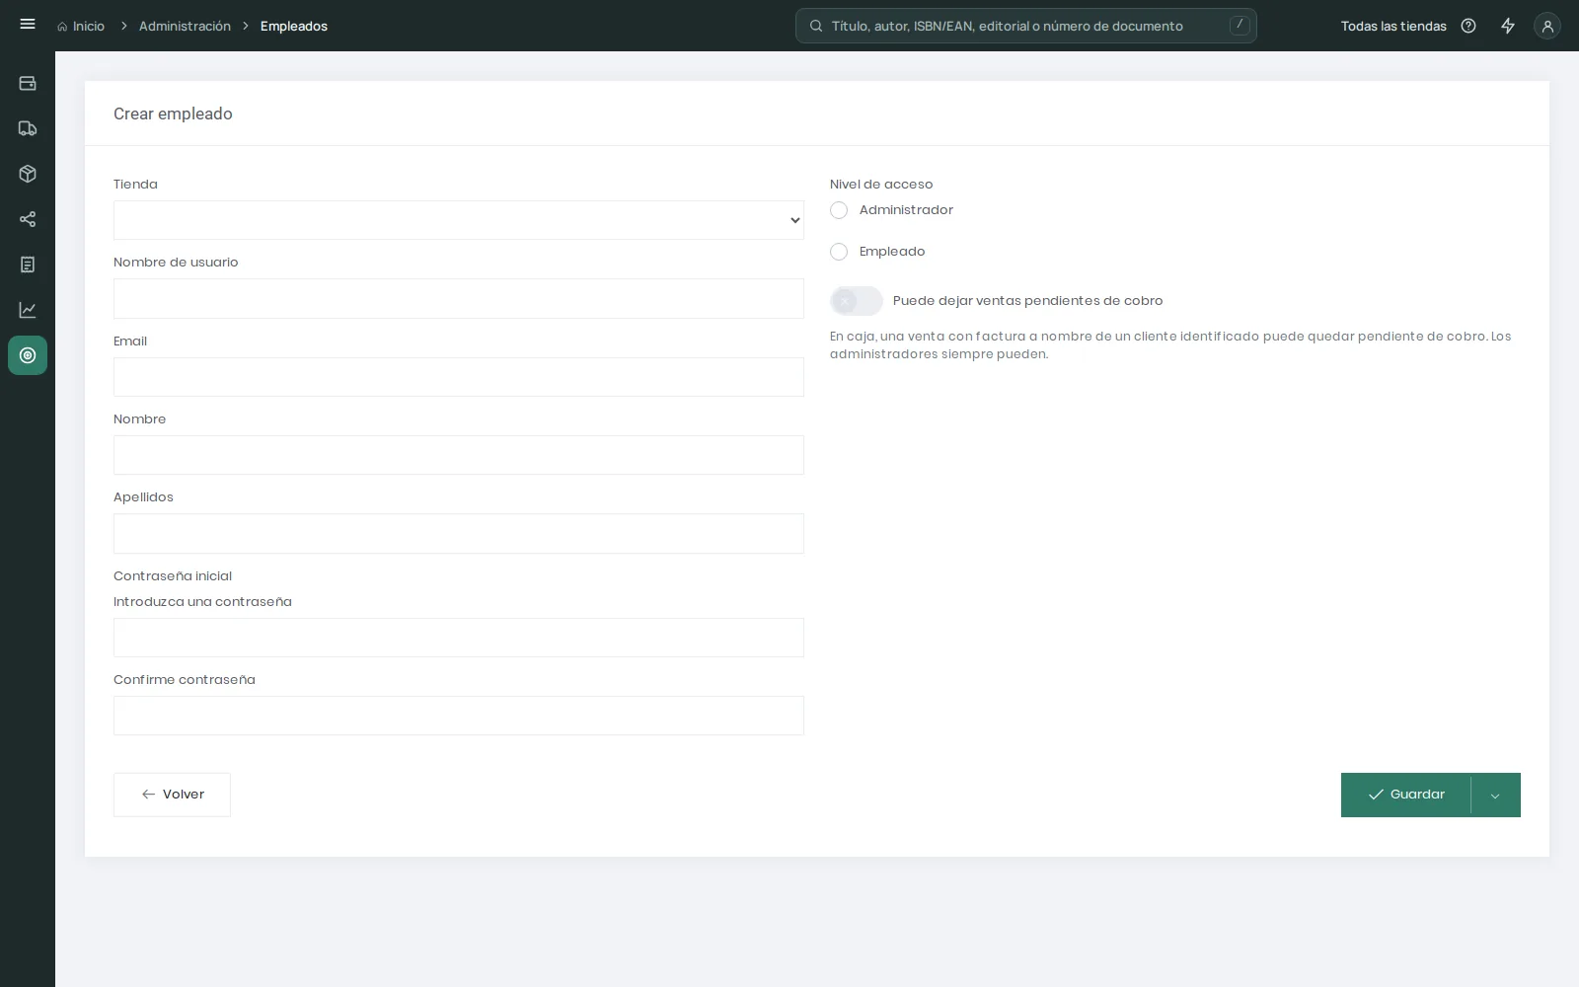The image size is (1579, 987).
Task: Toggle pending sales payment switch
Action: 857,301
